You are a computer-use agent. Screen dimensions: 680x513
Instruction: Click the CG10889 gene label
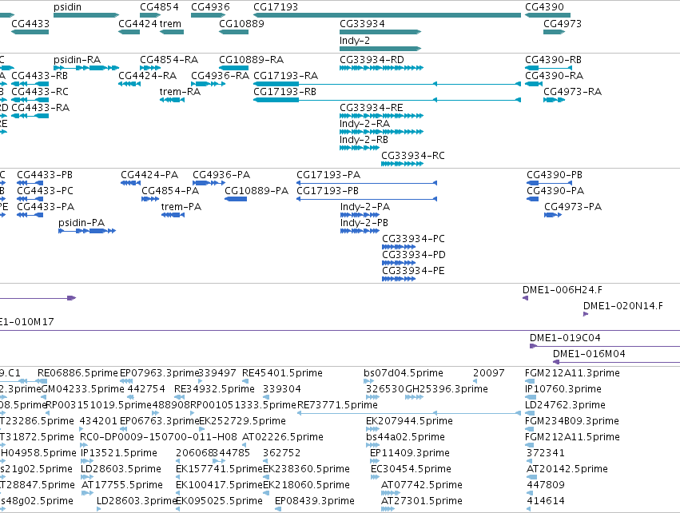click(x=241, y=24)
